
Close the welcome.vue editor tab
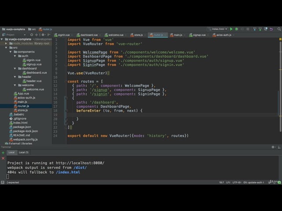(126, 35)
